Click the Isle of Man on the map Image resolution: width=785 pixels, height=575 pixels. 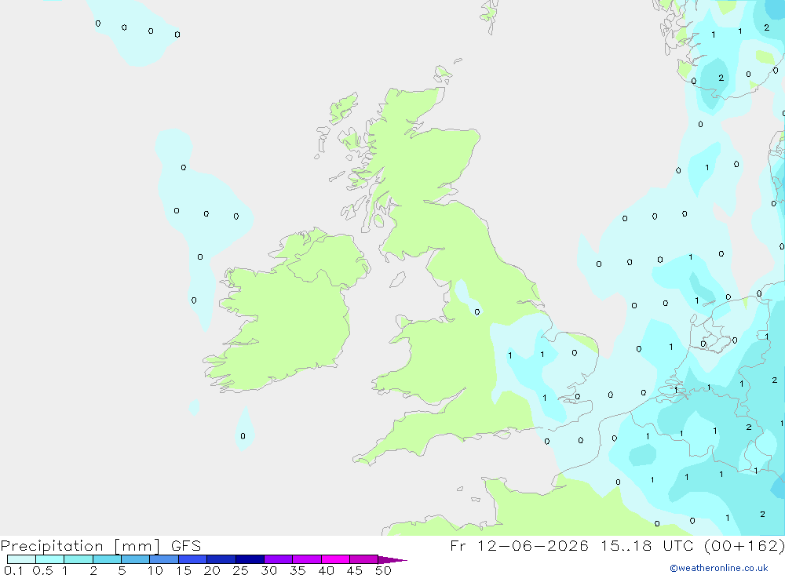(x=397, y=280)
